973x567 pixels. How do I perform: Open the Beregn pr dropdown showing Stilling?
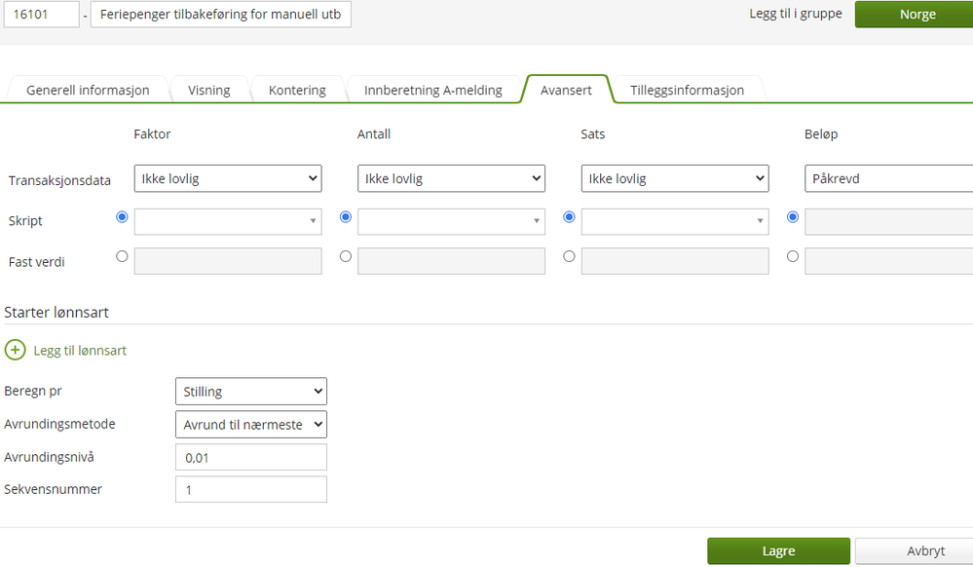tap(250, 392)
